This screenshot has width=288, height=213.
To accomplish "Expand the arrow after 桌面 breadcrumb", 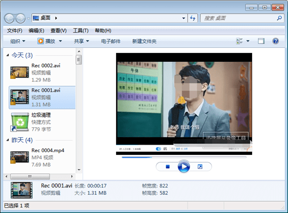I will 56,18.
